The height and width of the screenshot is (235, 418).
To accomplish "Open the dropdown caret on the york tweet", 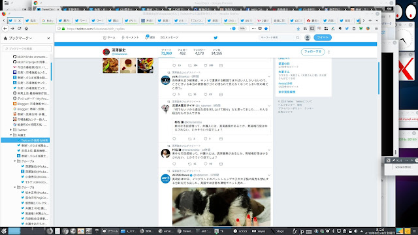I will click(x=269, y=76).
